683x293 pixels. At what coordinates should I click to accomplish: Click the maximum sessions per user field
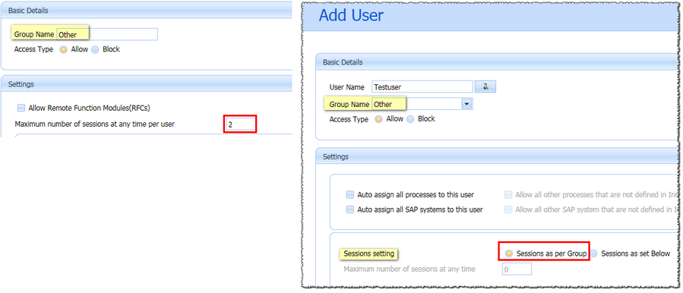[x=240, y=124]
